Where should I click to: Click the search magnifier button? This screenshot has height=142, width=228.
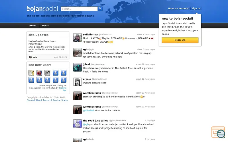100,9
